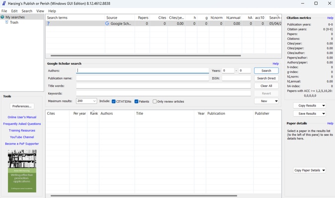Click the search list horizontal scrollbar
Viewport: 335px width, 198px height.
(x=146, y=55)
